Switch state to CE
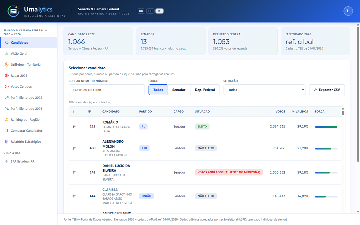This screenshot has width=360, height=225. point(150,11)
